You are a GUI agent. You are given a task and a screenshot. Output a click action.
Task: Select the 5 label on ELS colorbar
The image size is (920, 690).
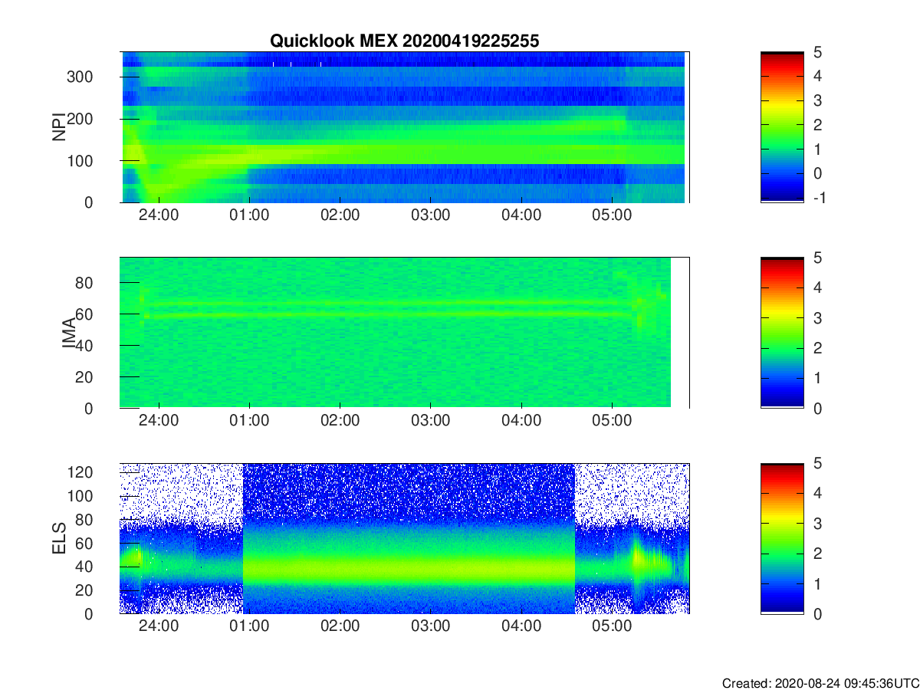coord(819,463)
